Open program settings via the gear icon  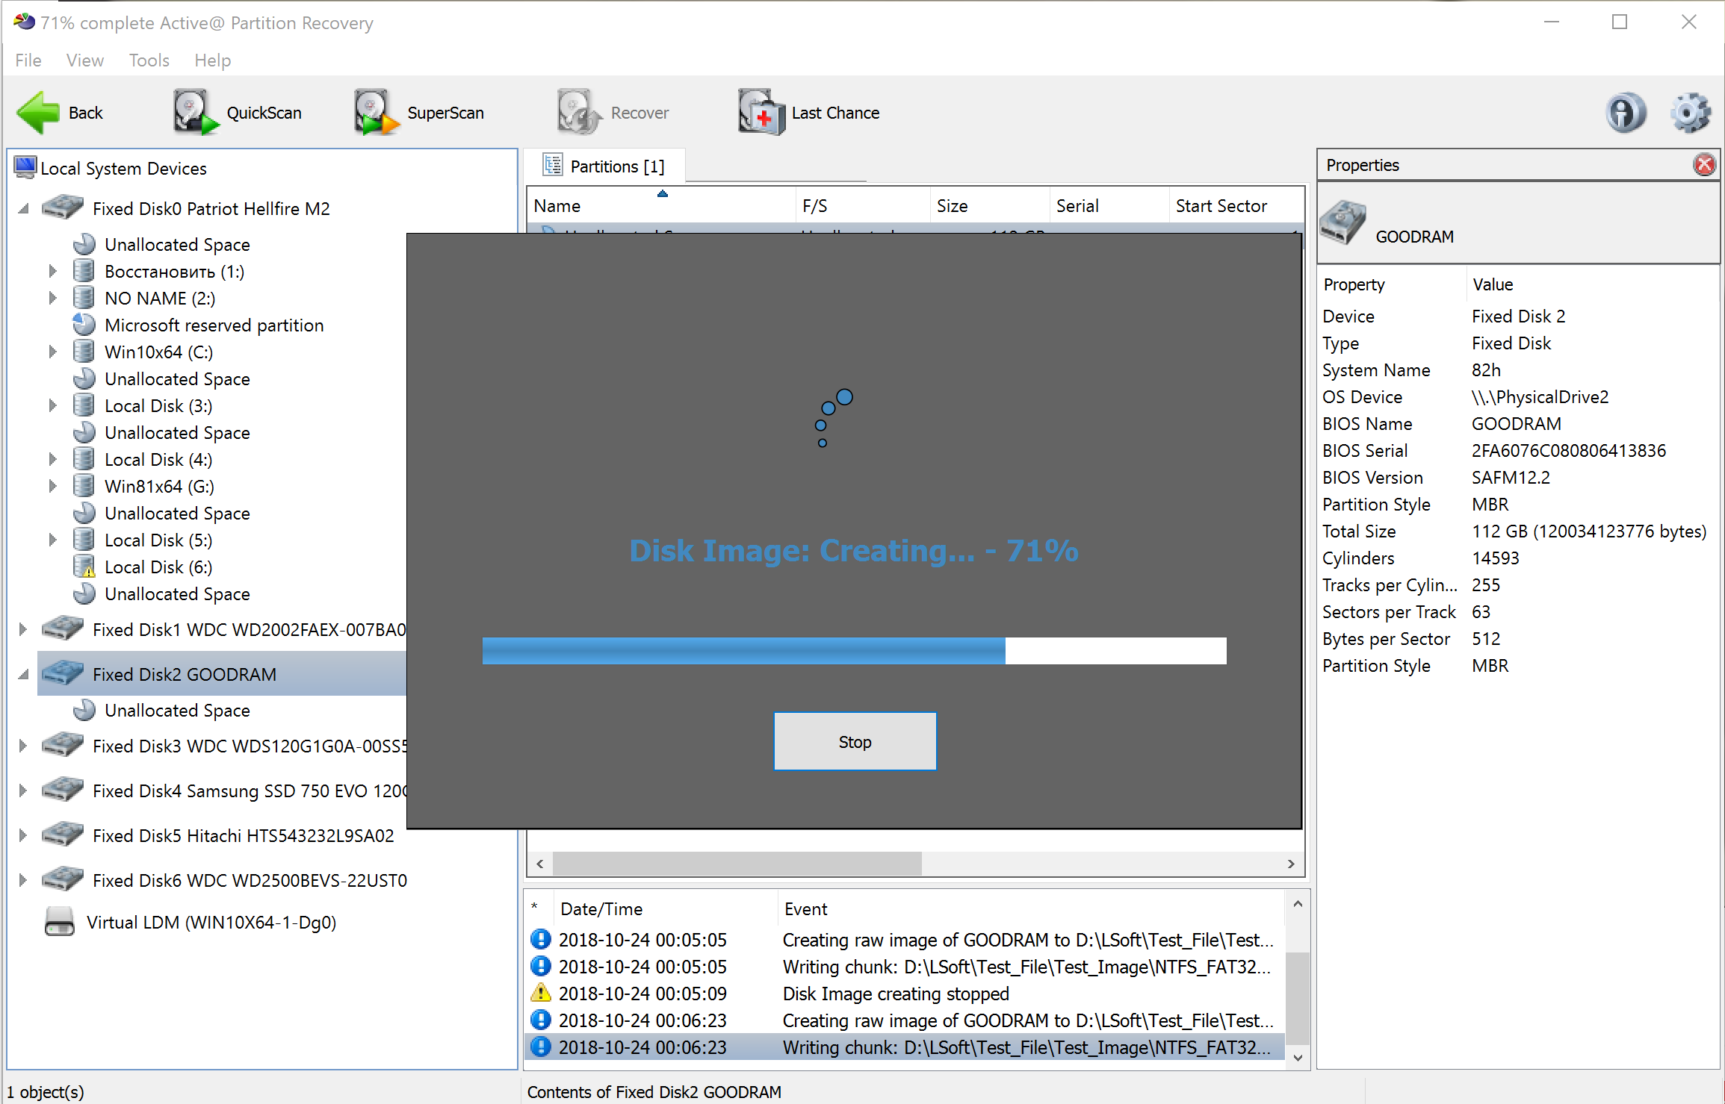1690,112
